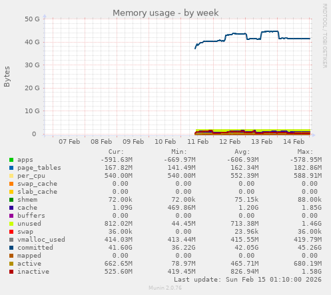Click the '12 Feb' date label
The height and width of the screenshot is (295, 331).
[x=230, y=142]
